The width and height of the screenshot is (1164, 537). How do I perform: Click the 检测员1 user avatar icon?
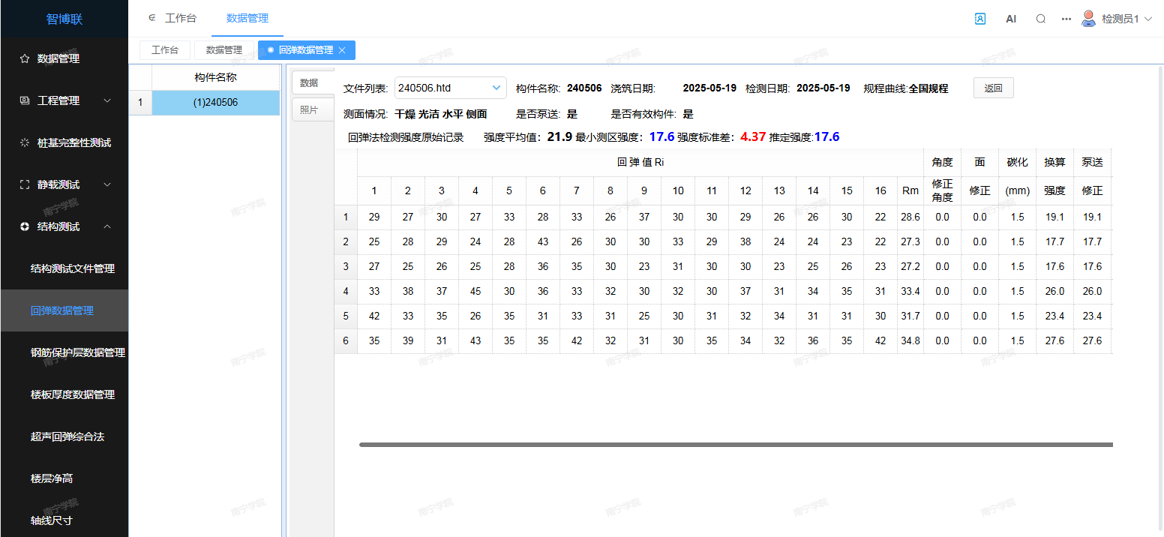click(x=1088, y=19)
